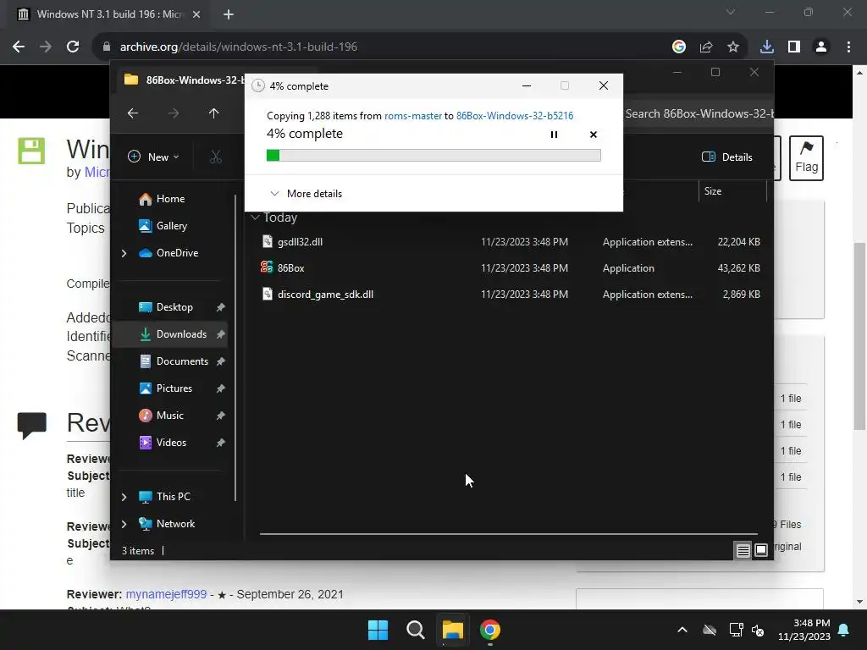The height and width of the screenshot is (650, 867).
Task: Expand the Network tree node
Action: point(124,524)
